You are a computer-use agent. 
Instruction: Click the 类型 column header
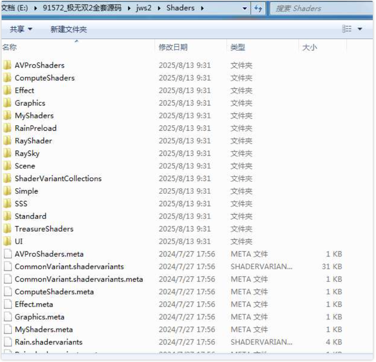point(238,48)
